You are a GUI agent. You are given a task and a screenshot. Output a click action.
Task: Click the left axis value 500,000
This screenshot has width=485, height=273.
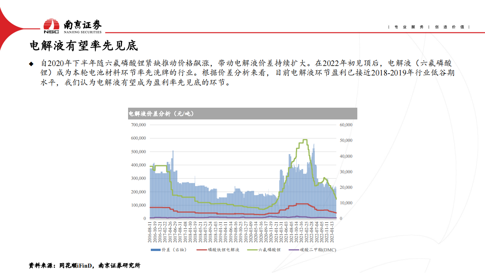coord(138,152)
